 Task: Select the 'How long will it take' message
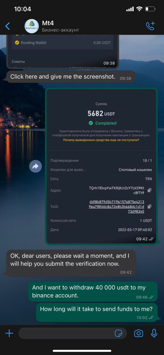pos(97,312)
